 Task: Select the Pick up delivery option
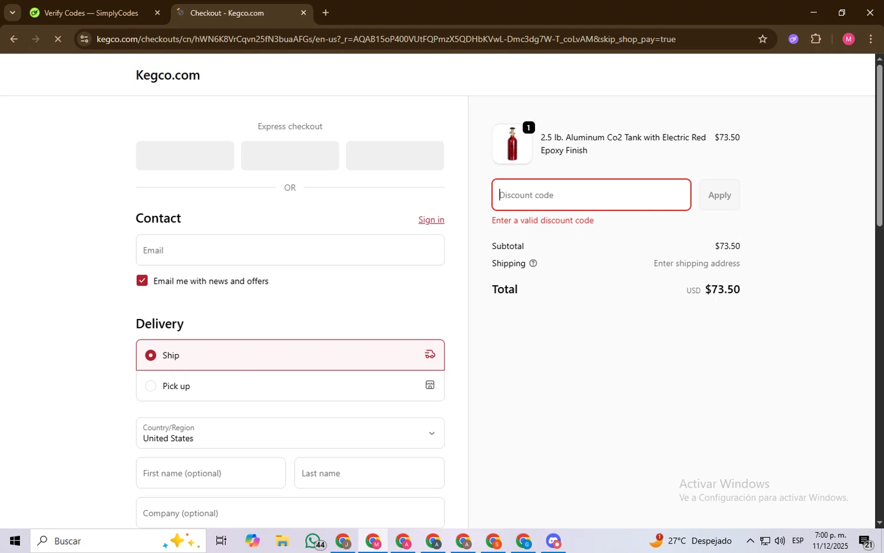click(290, 386)
